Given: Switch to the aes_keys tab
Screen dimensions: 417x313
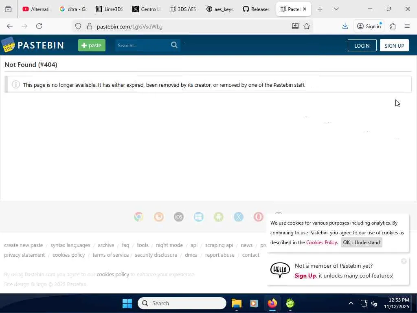Looking at the screenshot, I should point(220,9).
